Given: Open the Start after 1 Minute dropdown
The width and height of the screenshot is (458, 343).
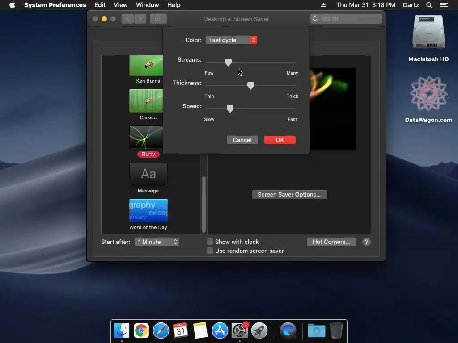Looking at the screenshot, I should 157,242.
